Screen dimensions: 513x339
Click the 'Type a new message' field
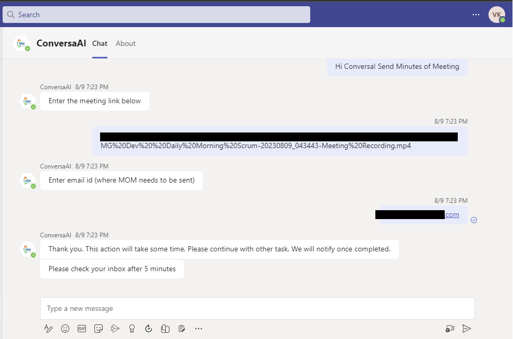point(258,309)
